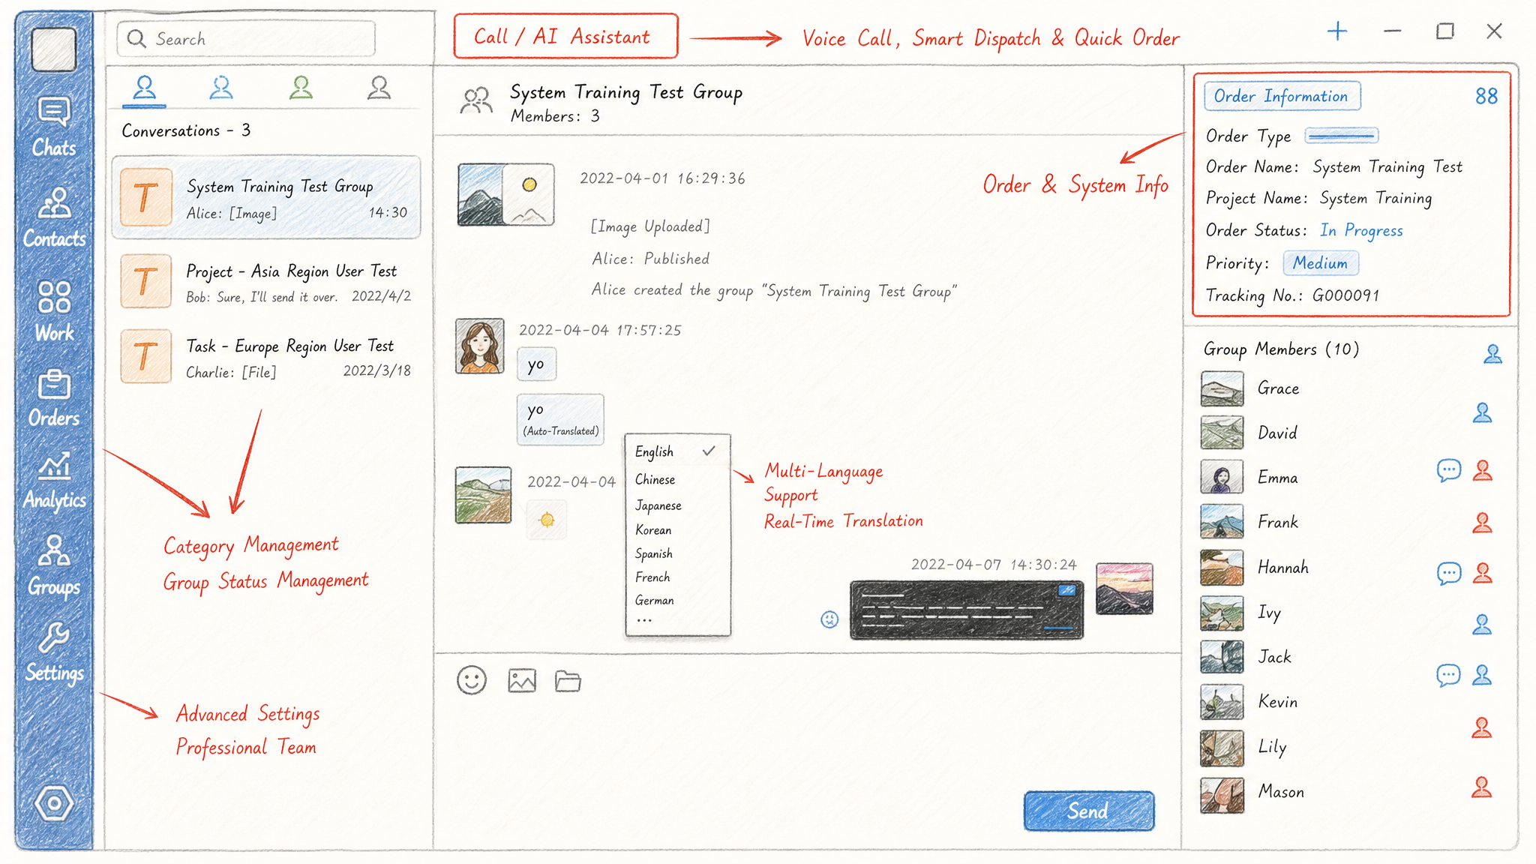Open the Medium priority selector

coord(1321,263)
